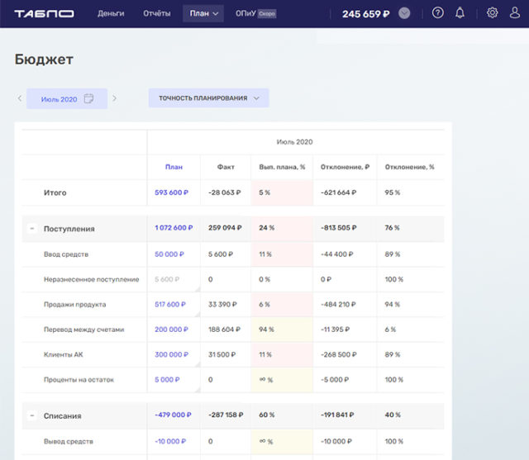529x460 pixels.
Task: Click calendar icon in Июль 2020 selector
Action: point(89,99)
